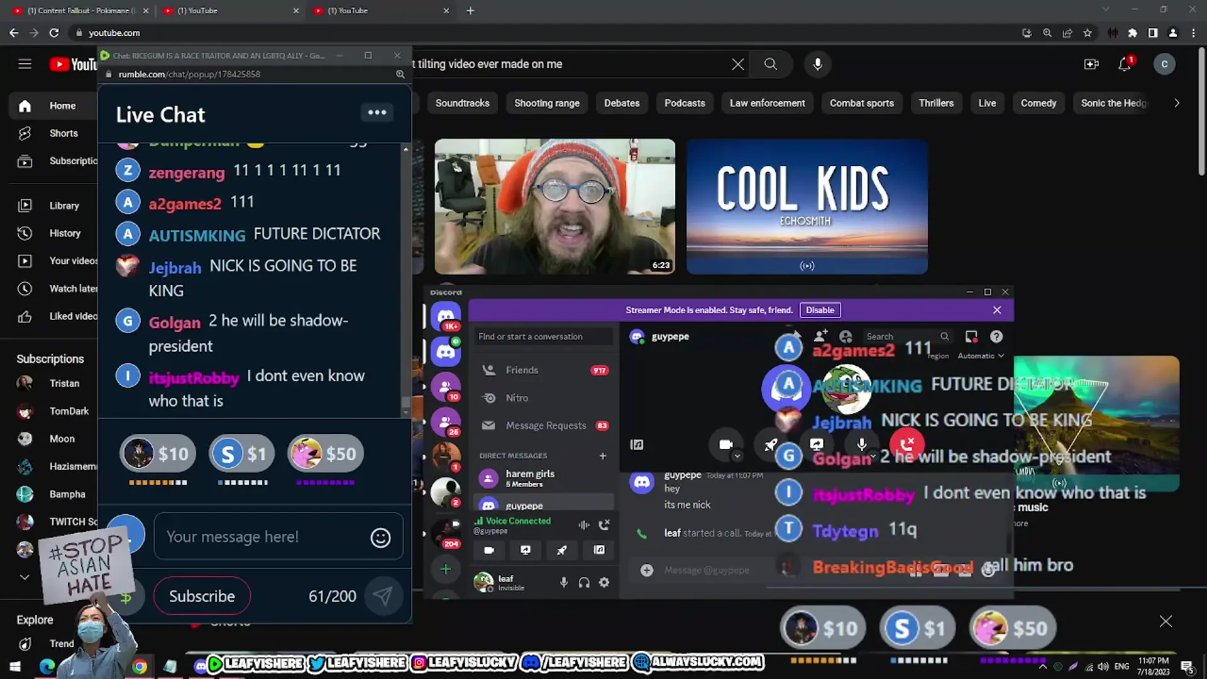Disconnect from Discord voice channel

604,525
